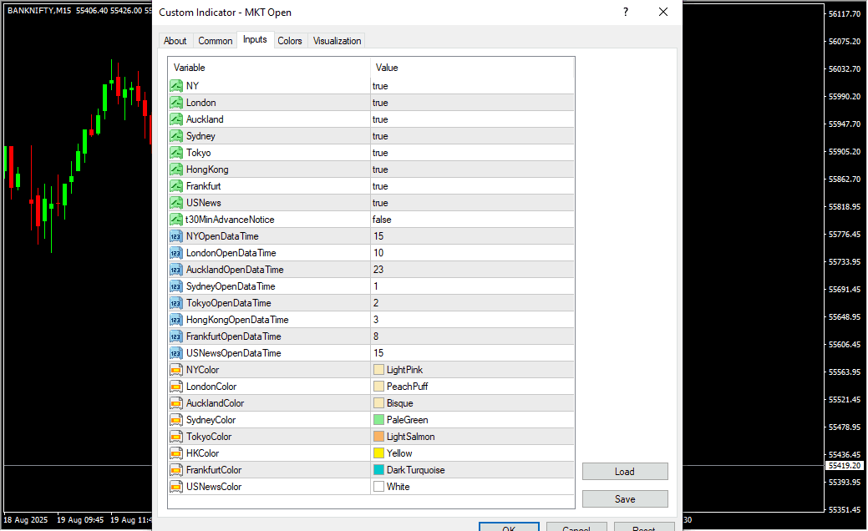The image size is (868, 531).
Task: Open the Visualization tab
Action: pyautogui.click(x=337, y=41)
